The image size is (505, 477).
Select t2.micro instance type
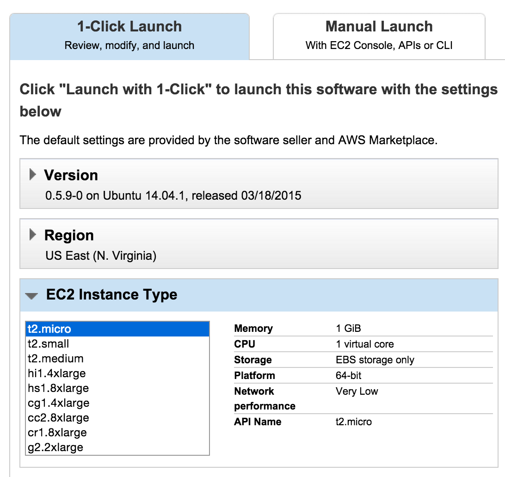117,329
